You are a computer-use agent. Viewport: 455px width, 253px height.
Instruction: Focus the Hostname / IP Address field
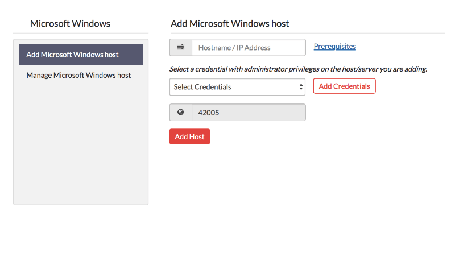[x=249, y=48]
